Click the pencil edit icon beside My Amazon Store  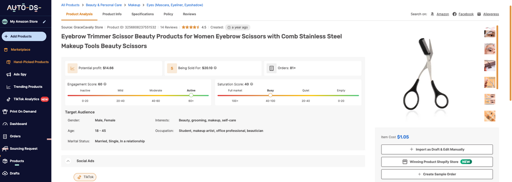(44, 22)
